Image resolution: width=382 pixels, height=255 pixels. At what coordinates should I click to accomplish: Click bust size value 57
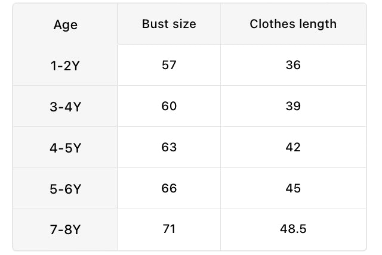click(169, 65)
